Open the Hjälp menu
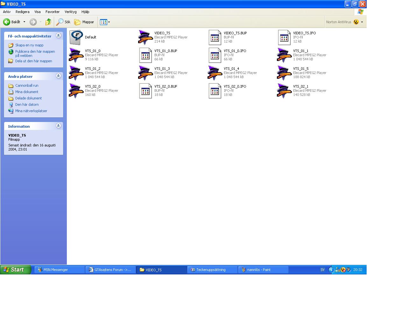415x310 pixels. [x=85, y=12]
